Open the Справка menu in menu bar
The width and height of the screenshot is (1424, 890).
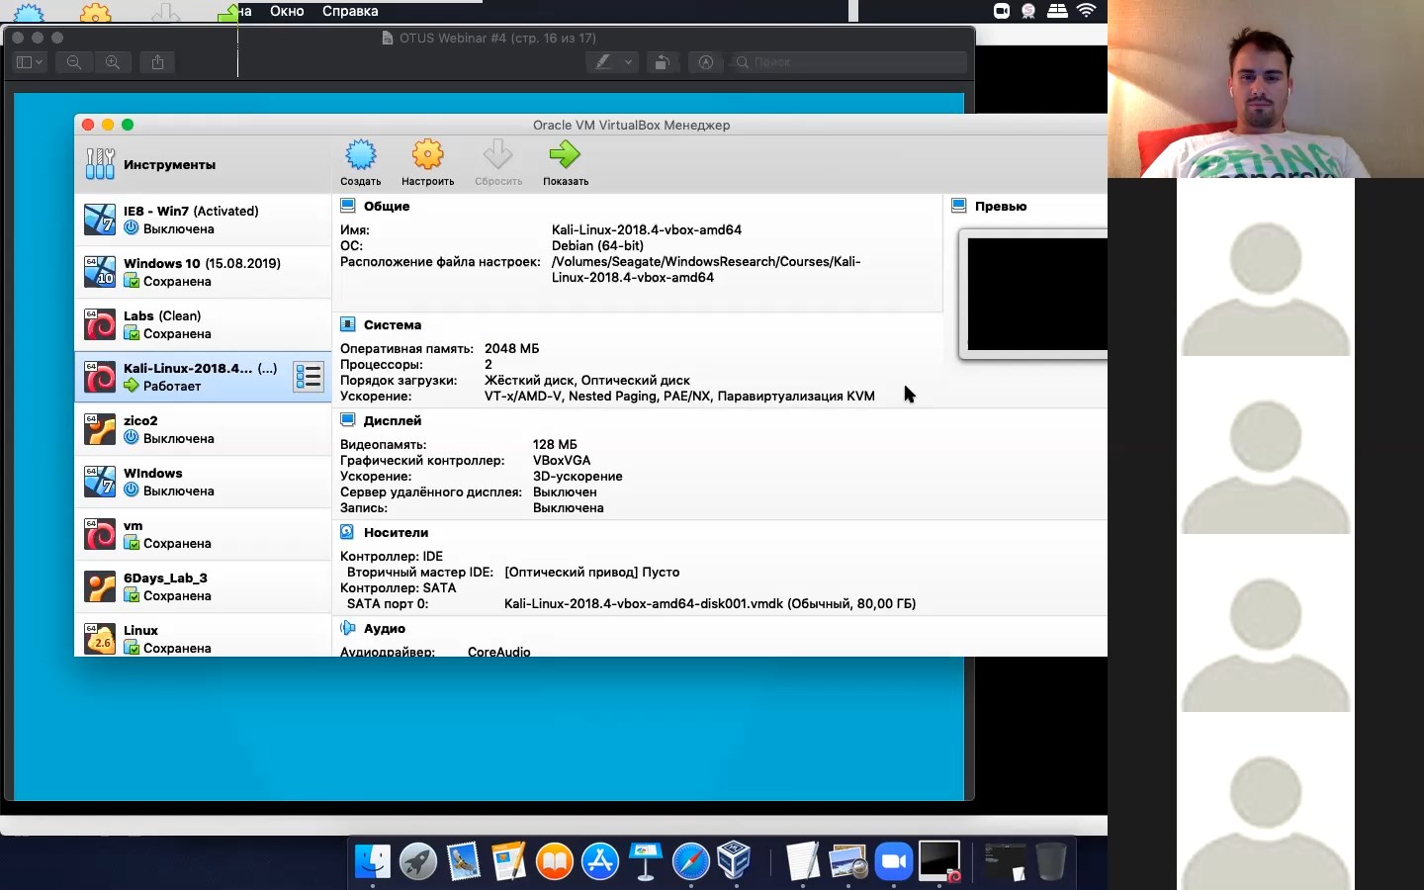click(x=350, y=11)
